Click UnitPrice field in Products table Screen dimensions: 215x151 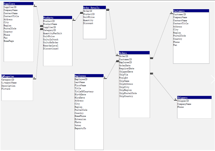49,36
